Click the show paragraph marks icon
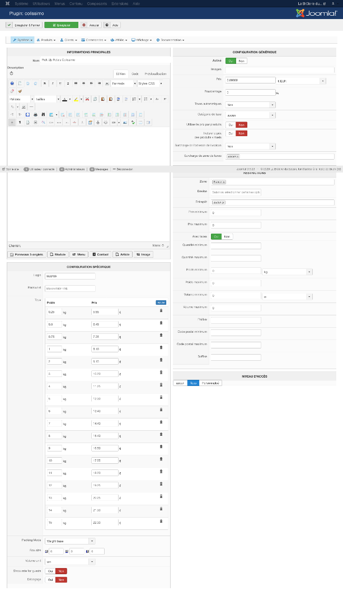Screen dimensions: 343x605 [20, 122]
